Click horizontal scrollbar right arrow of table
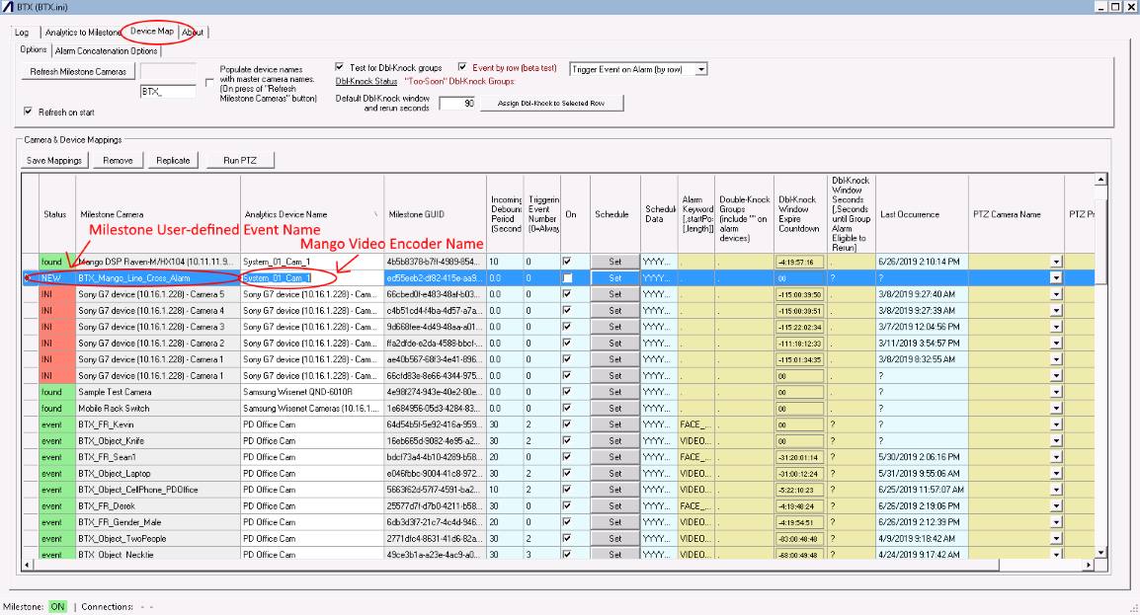 [x=1089, y=565]
